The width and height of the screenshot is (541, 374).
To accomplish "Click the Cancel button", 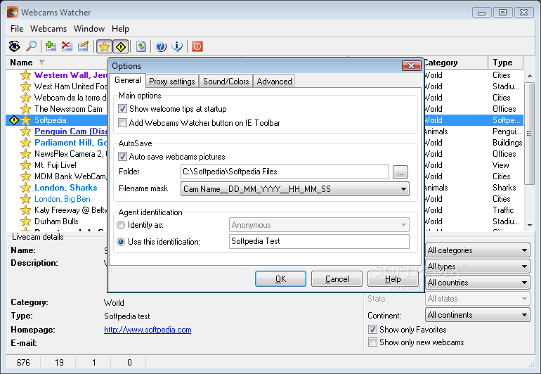I will click(x=337, y=278).
